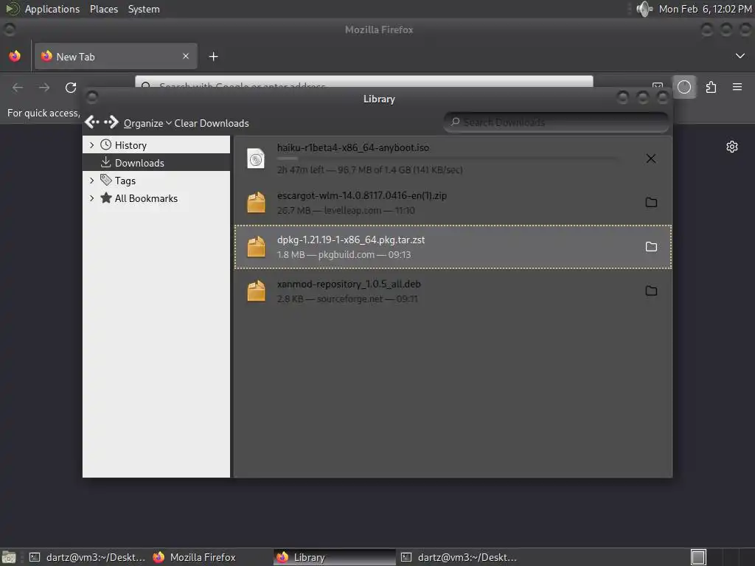Focus the Search Downloads field
Screen dimensions: 755x566
556,122
